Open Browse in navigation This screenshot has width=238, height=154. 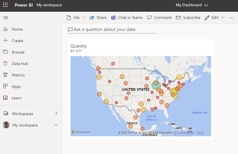[x=18, y=52]
